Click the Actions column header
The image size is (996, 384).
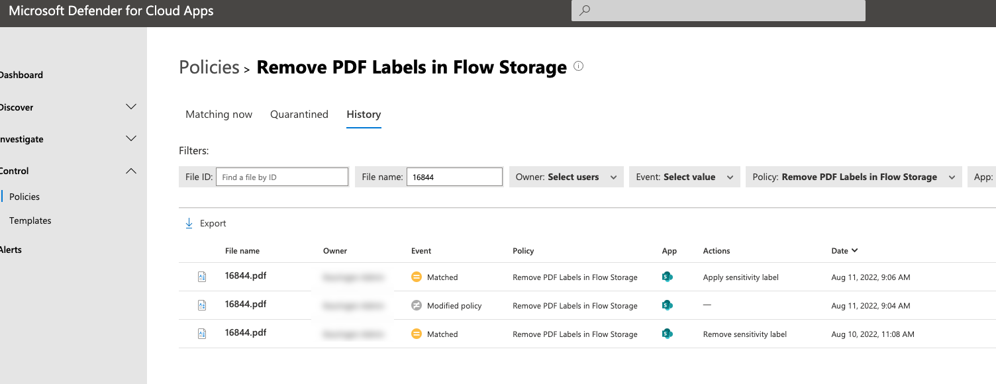point(717,251)
